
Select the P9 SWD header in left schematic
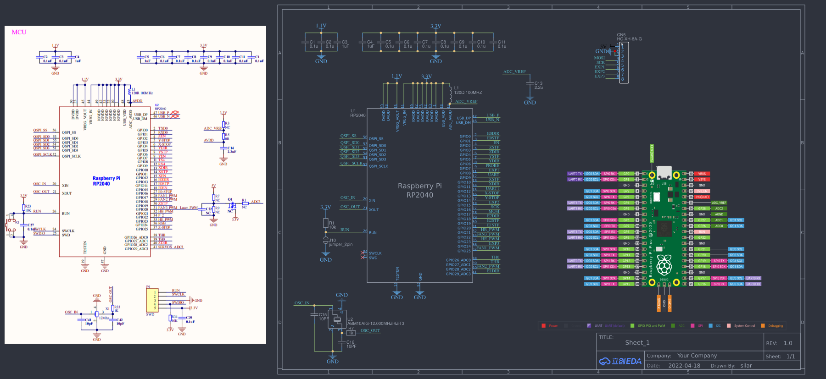[152, 300]
